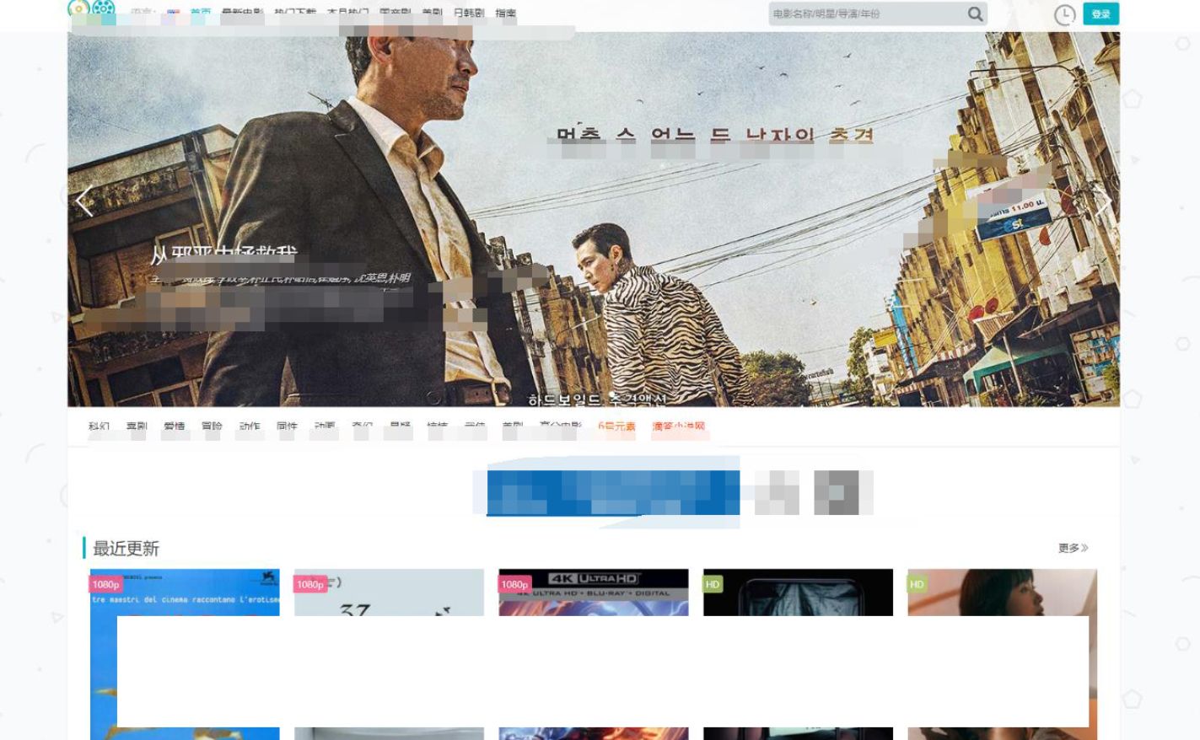Image resolution: width=1200 pixels, height=740 pixels.
Task: Open viewing history via clock icon
Action: pyautogui.click(x=1064, y=13)
